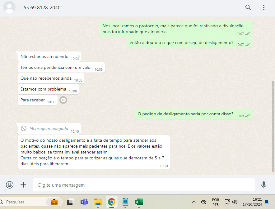Click the cloud sync tray icon
This screenshot has height=209, width=275.
coord(204,202)
